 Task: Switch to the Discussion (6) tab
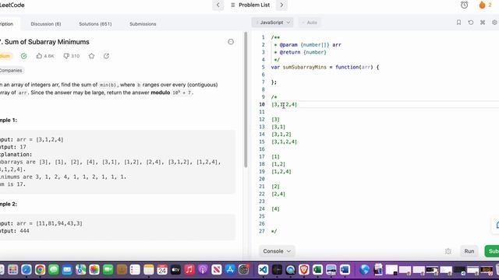point(46,24)
